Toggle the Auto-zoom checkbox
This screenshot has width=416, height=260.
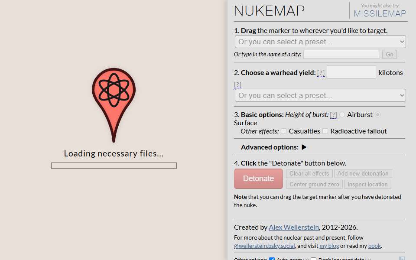tap(272, 259)
